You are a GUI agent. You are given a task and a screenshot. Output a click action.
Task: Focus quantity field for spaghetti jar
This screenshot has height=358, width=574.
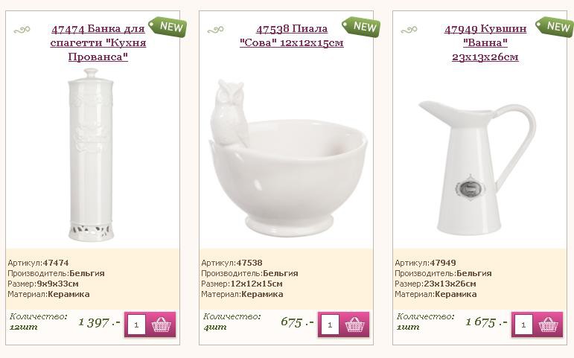coord(136,325)
